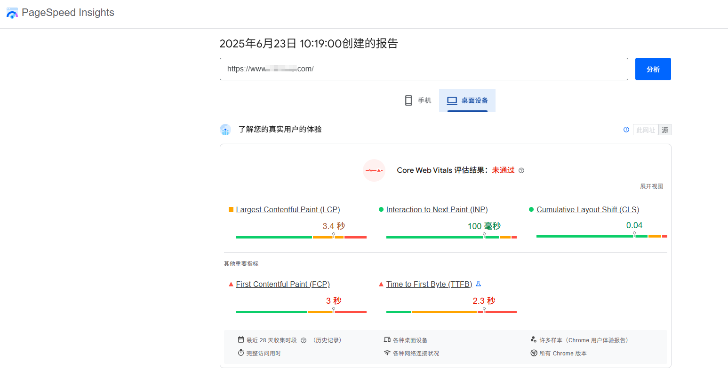Switch to the 桌面设备 tab
728x377 pixels.
click(x=467, y=100)
